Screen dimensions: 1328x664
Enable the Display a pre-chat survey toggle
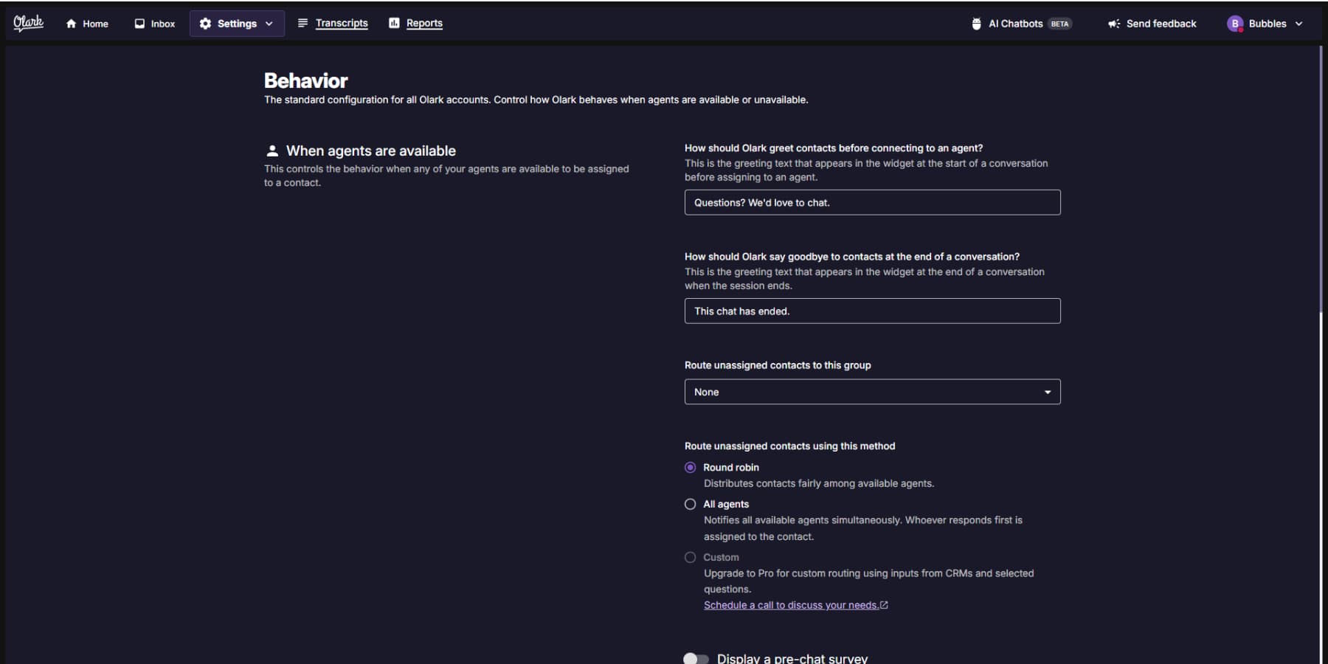click(696, 658)
